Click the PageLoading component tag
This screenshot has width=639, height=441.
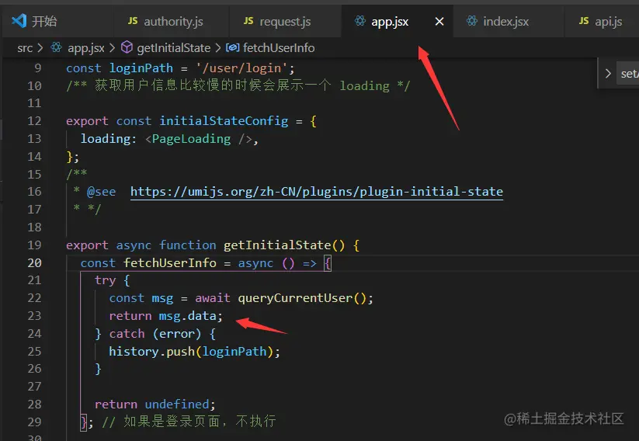click(x=191, y=139)
